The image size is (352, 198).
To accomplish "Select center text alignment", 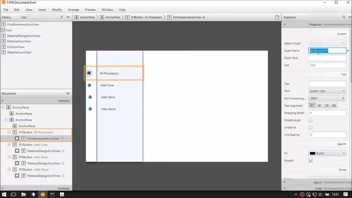I will [319, 106].
